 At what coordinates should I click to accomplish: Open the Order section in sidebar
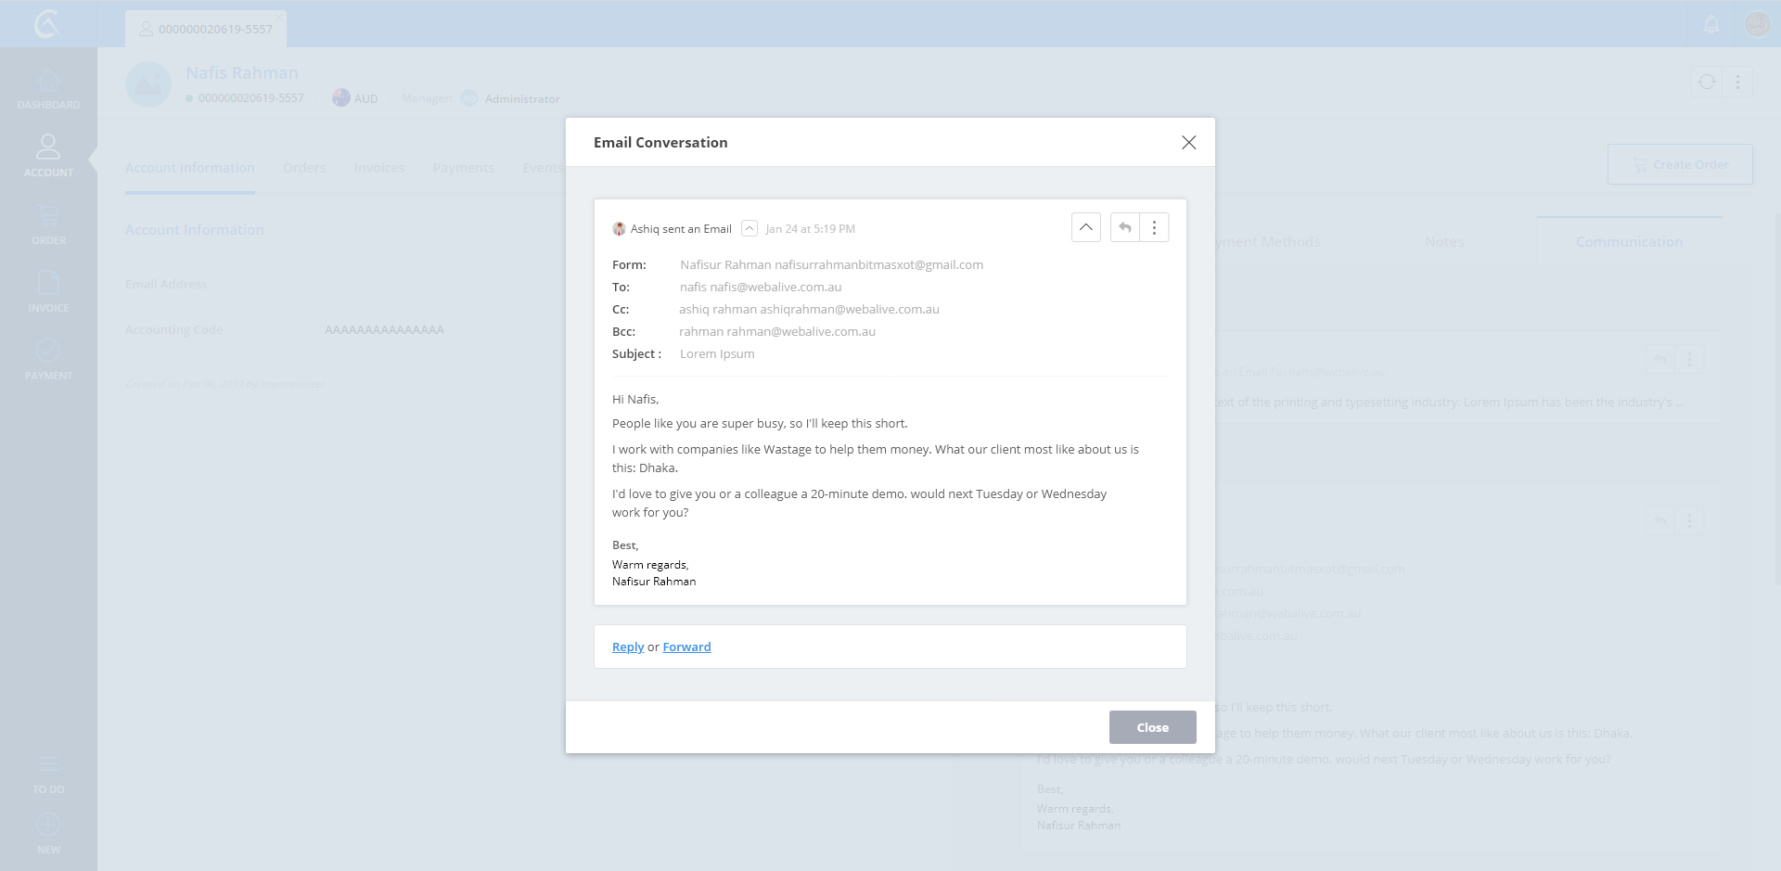point(48,224)
